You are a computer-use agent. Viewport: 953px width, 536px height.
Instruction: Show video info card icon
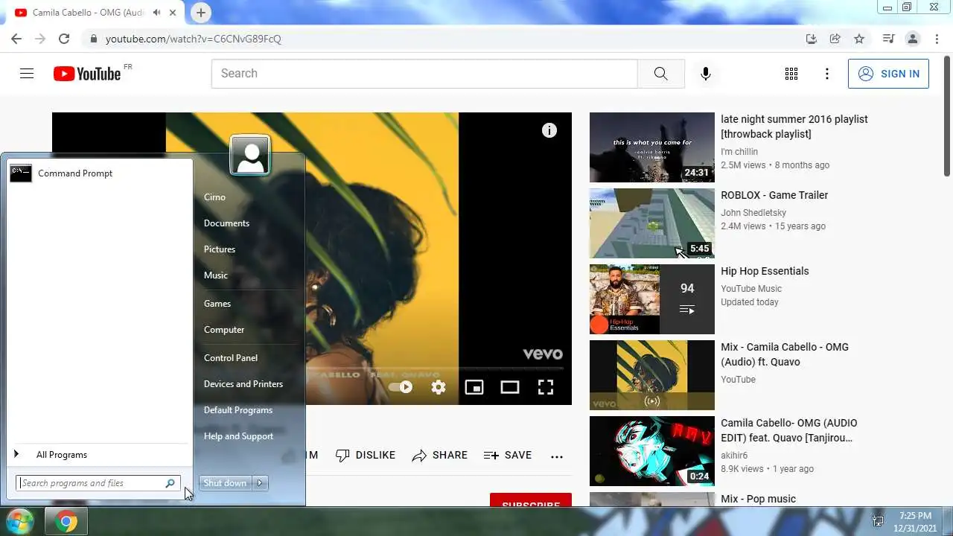pyautogui.click(x=549, y=130)
